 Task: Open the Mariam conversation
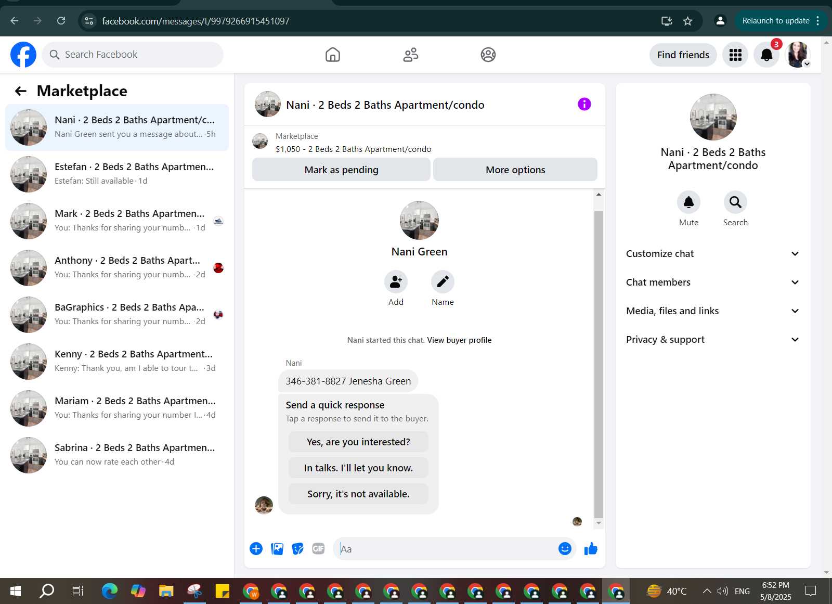(x=117, y=408)
